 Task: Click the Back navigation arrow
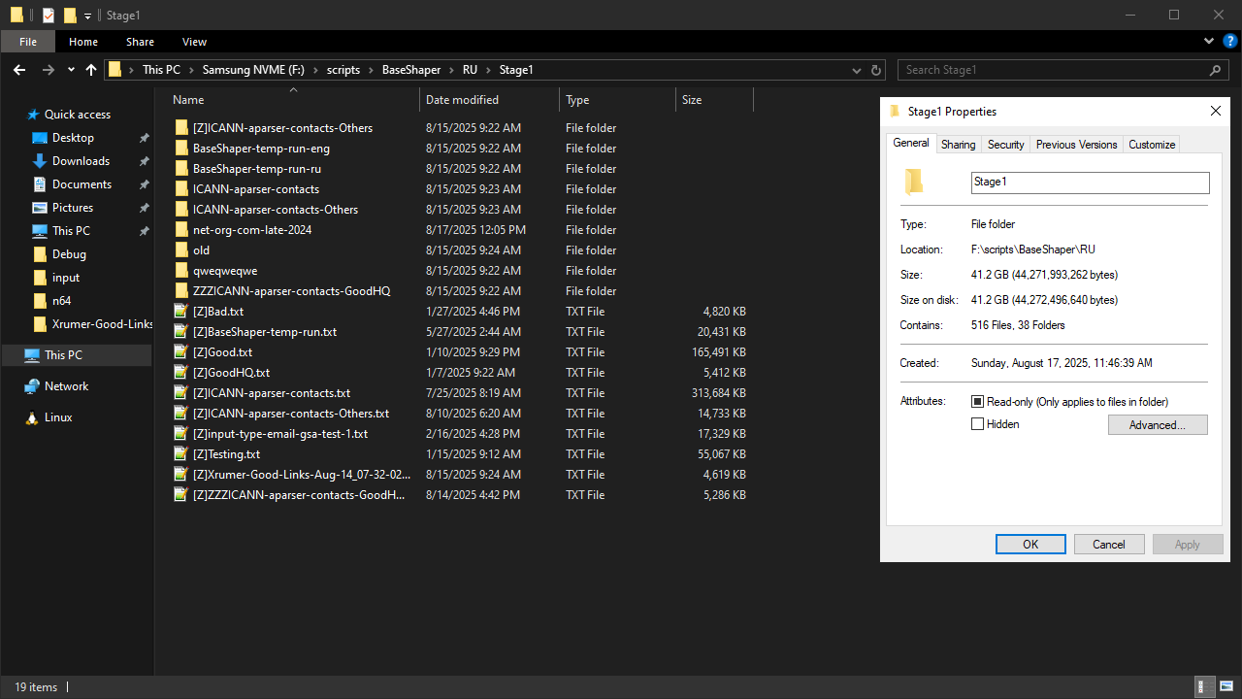click(19, 70)
